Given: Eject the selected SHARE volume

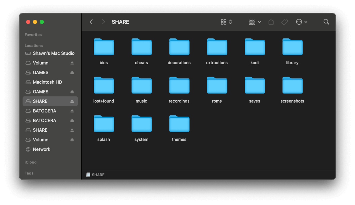Looking at the screenshot, I should click(x=72, y=101).
